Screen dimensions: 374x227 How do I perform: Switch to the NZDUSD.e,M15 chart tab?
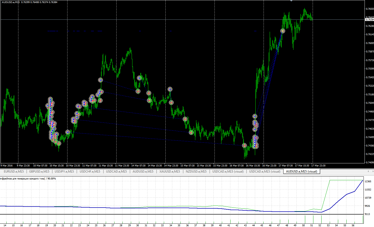tap(196, 172)
